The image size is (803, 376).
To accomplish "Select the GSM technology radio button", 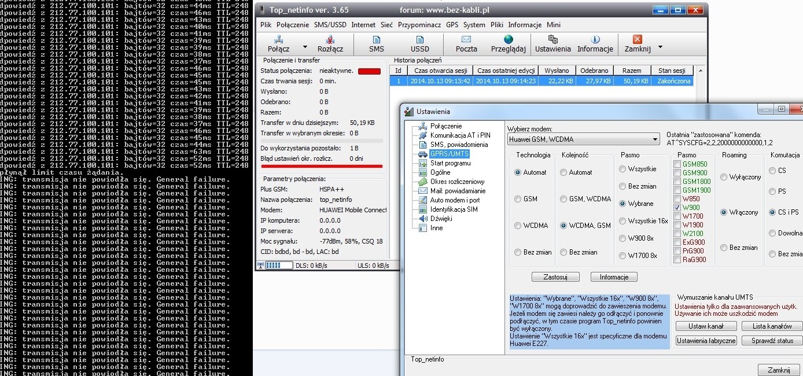I will tap(518, 199).
